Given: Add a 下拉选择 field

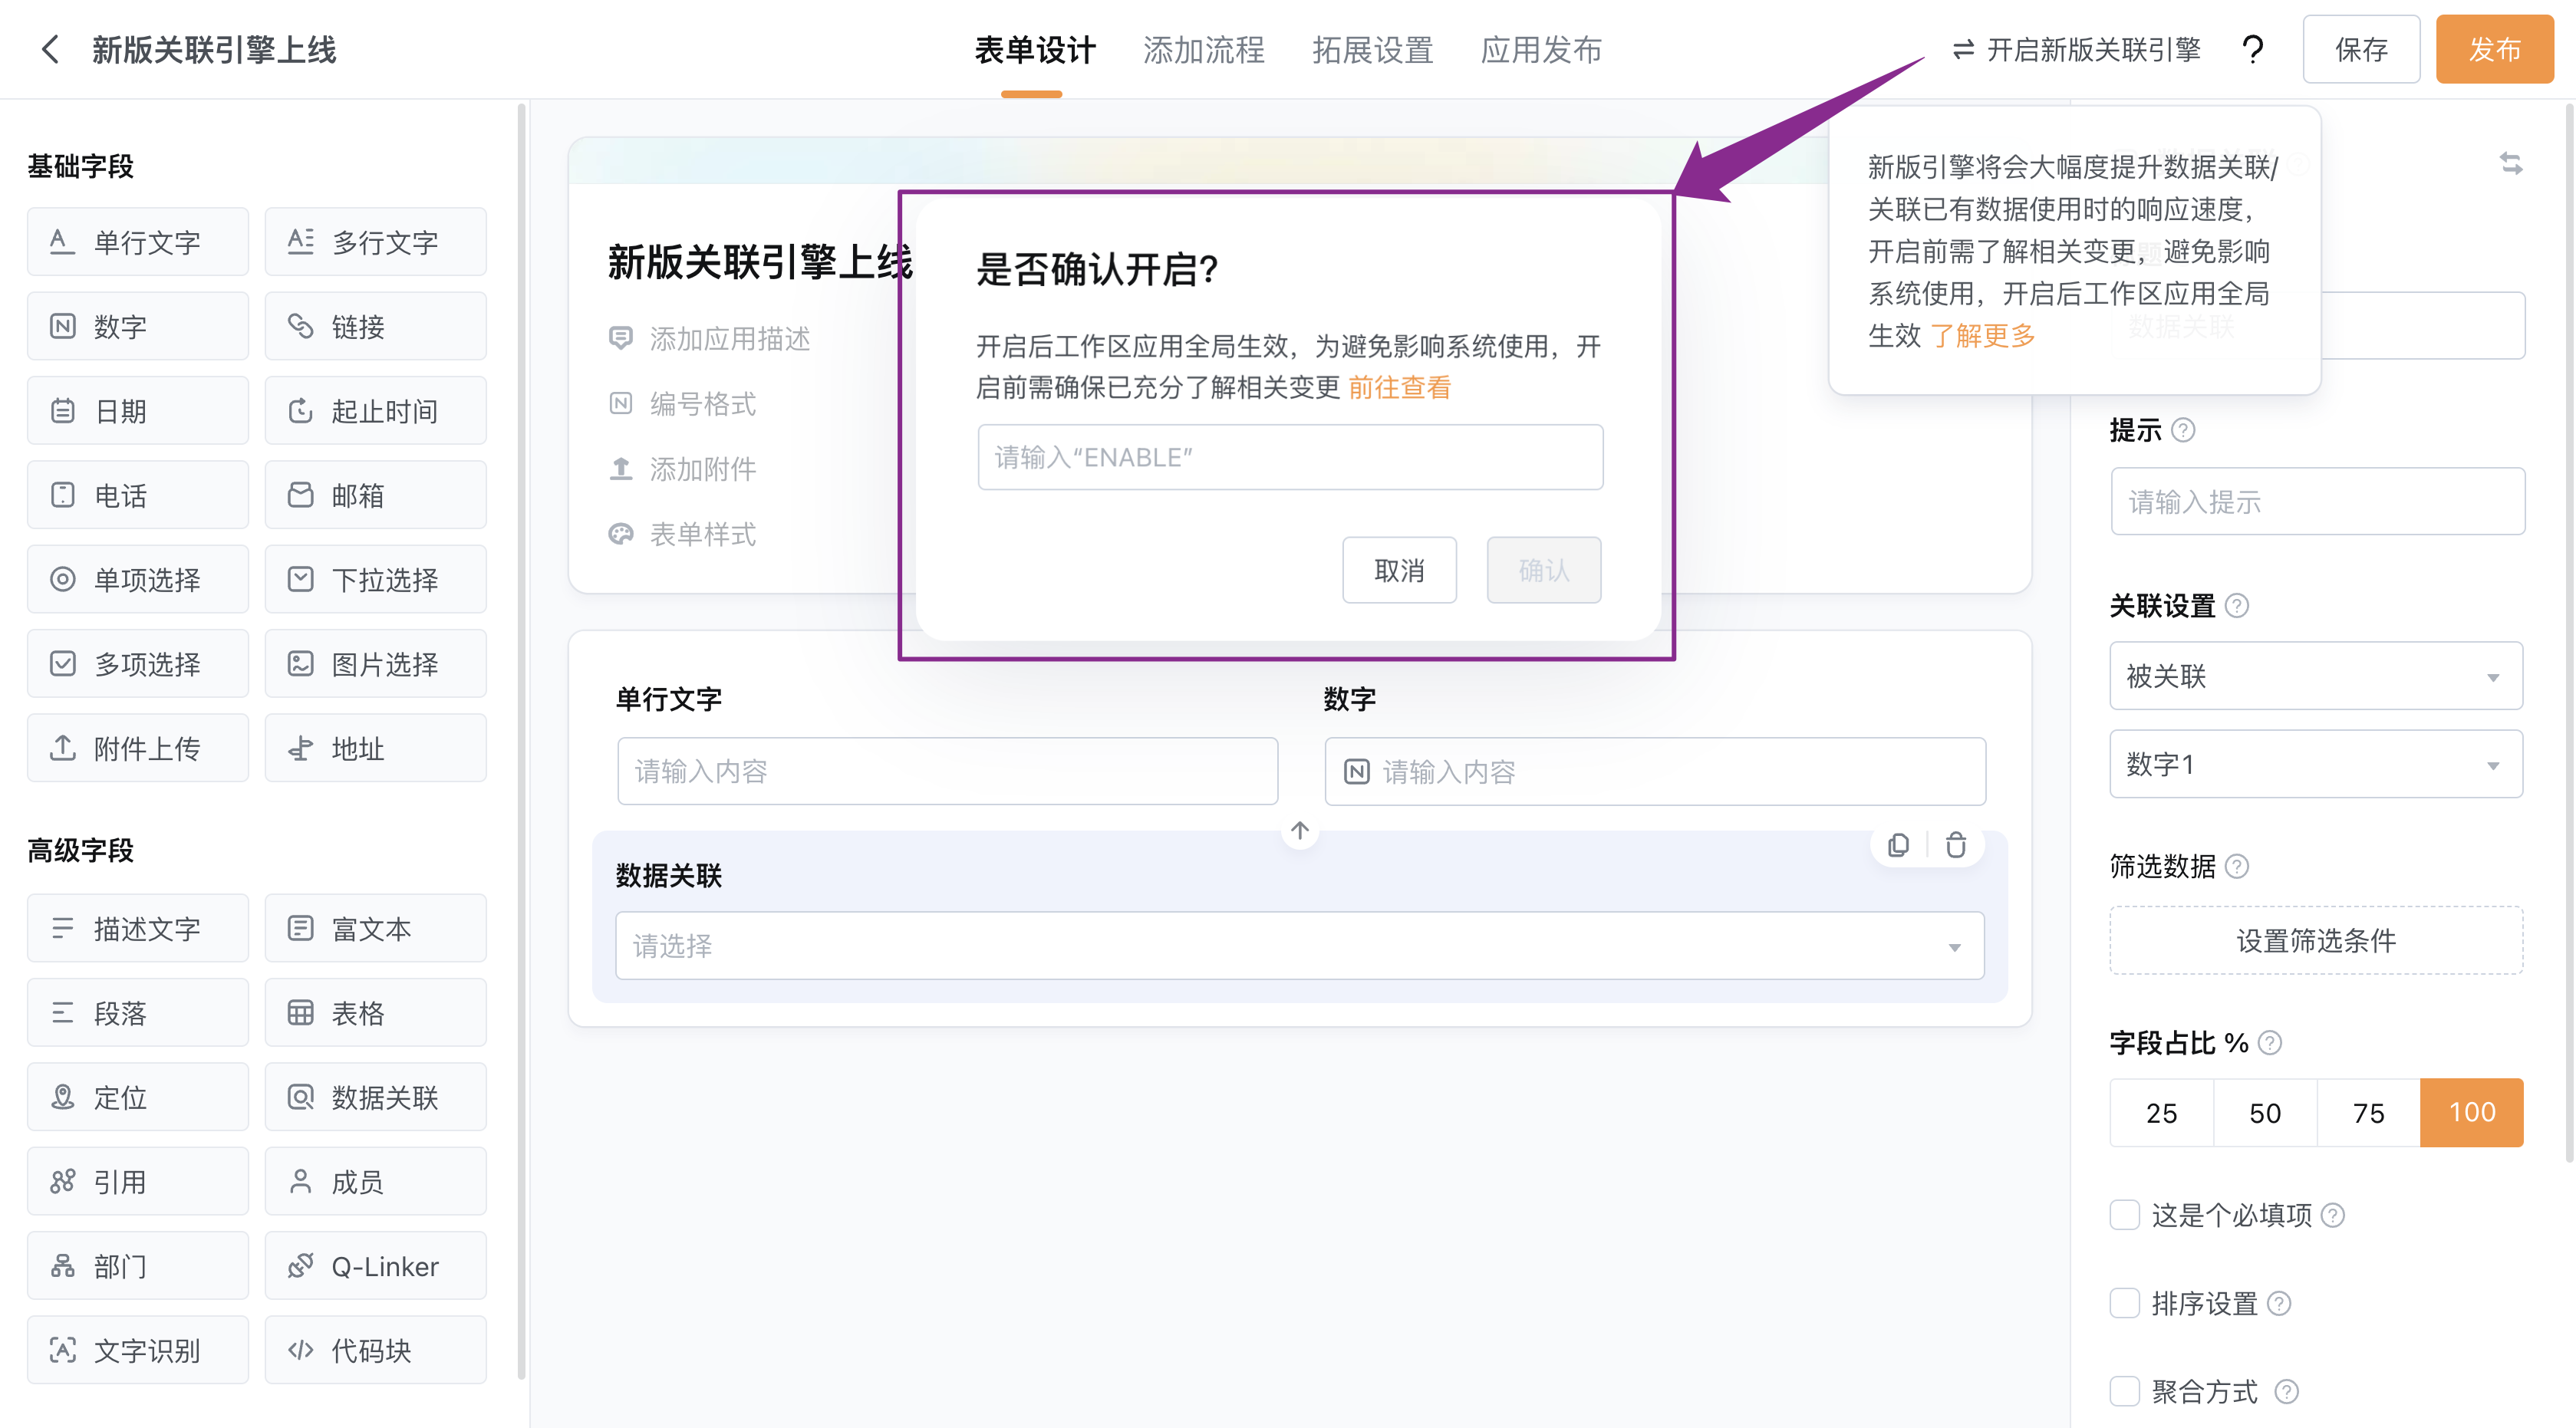Looking at the screenshot, I should (x=375, y=579).
